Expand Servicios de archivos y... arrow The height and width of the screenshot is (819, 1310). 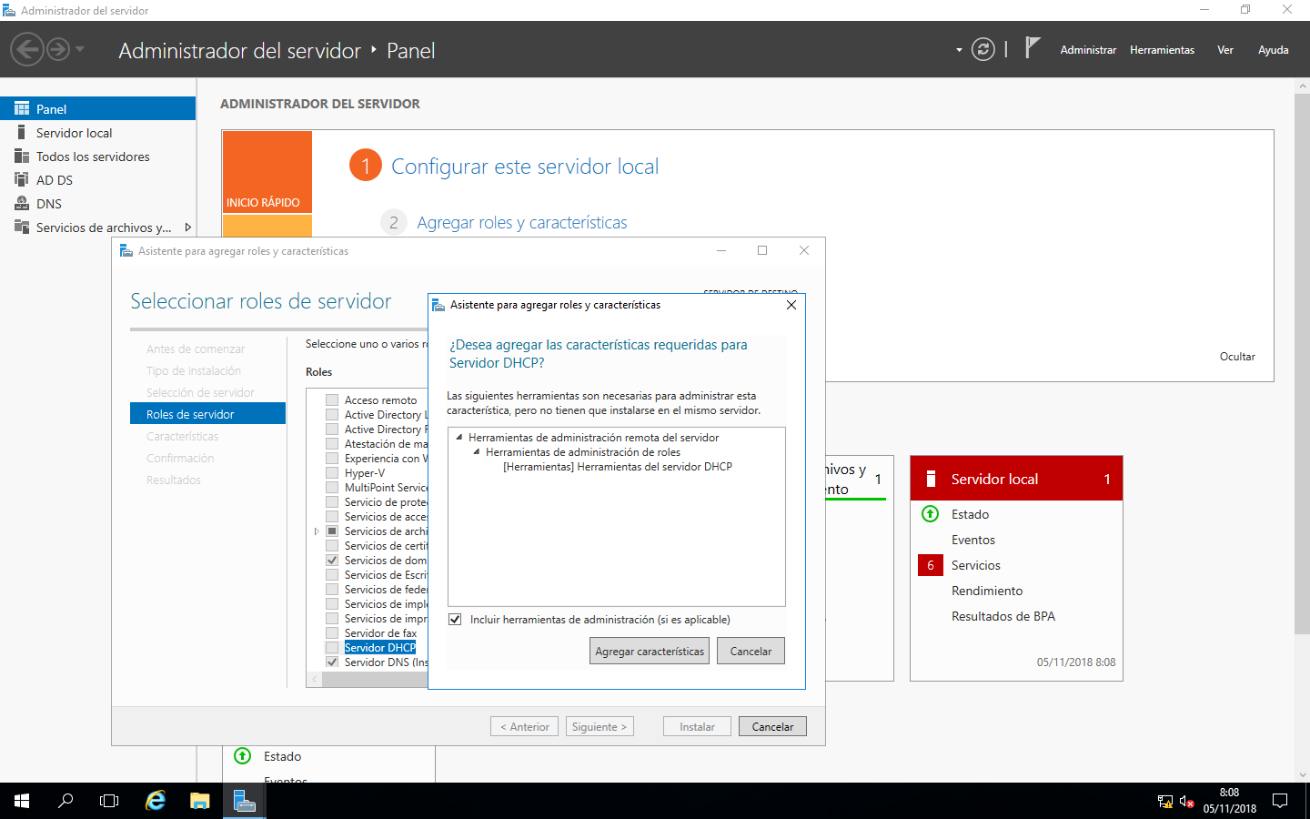(x=187, y=227)
